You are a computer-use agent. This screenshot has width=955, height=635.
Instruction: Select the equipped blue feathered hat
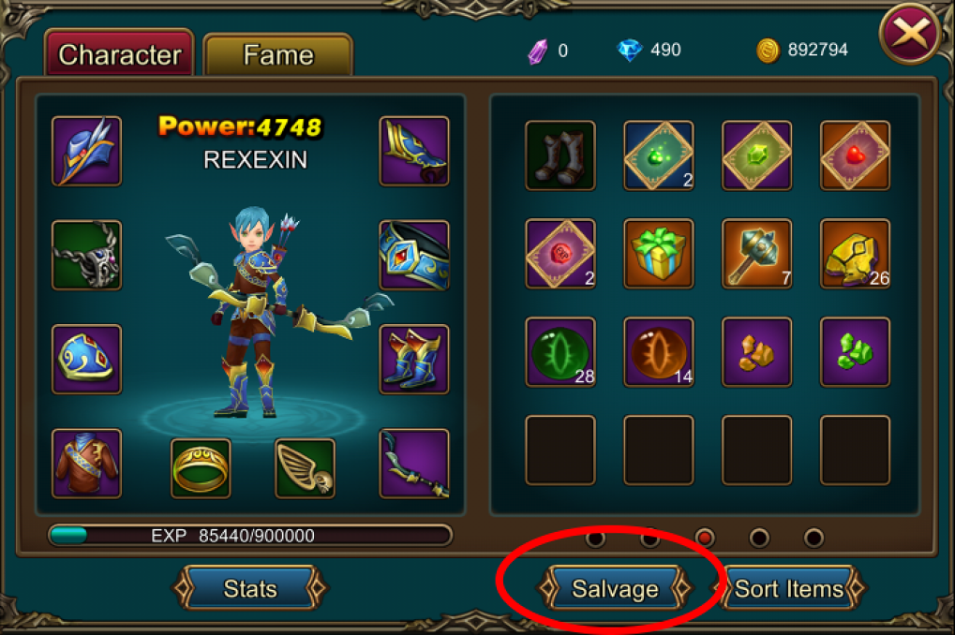86,151
